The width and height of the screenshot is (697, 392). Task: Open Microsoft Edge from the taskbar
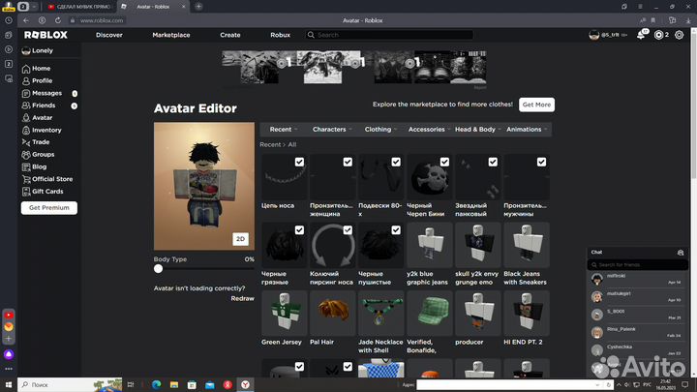click(157, 384)
